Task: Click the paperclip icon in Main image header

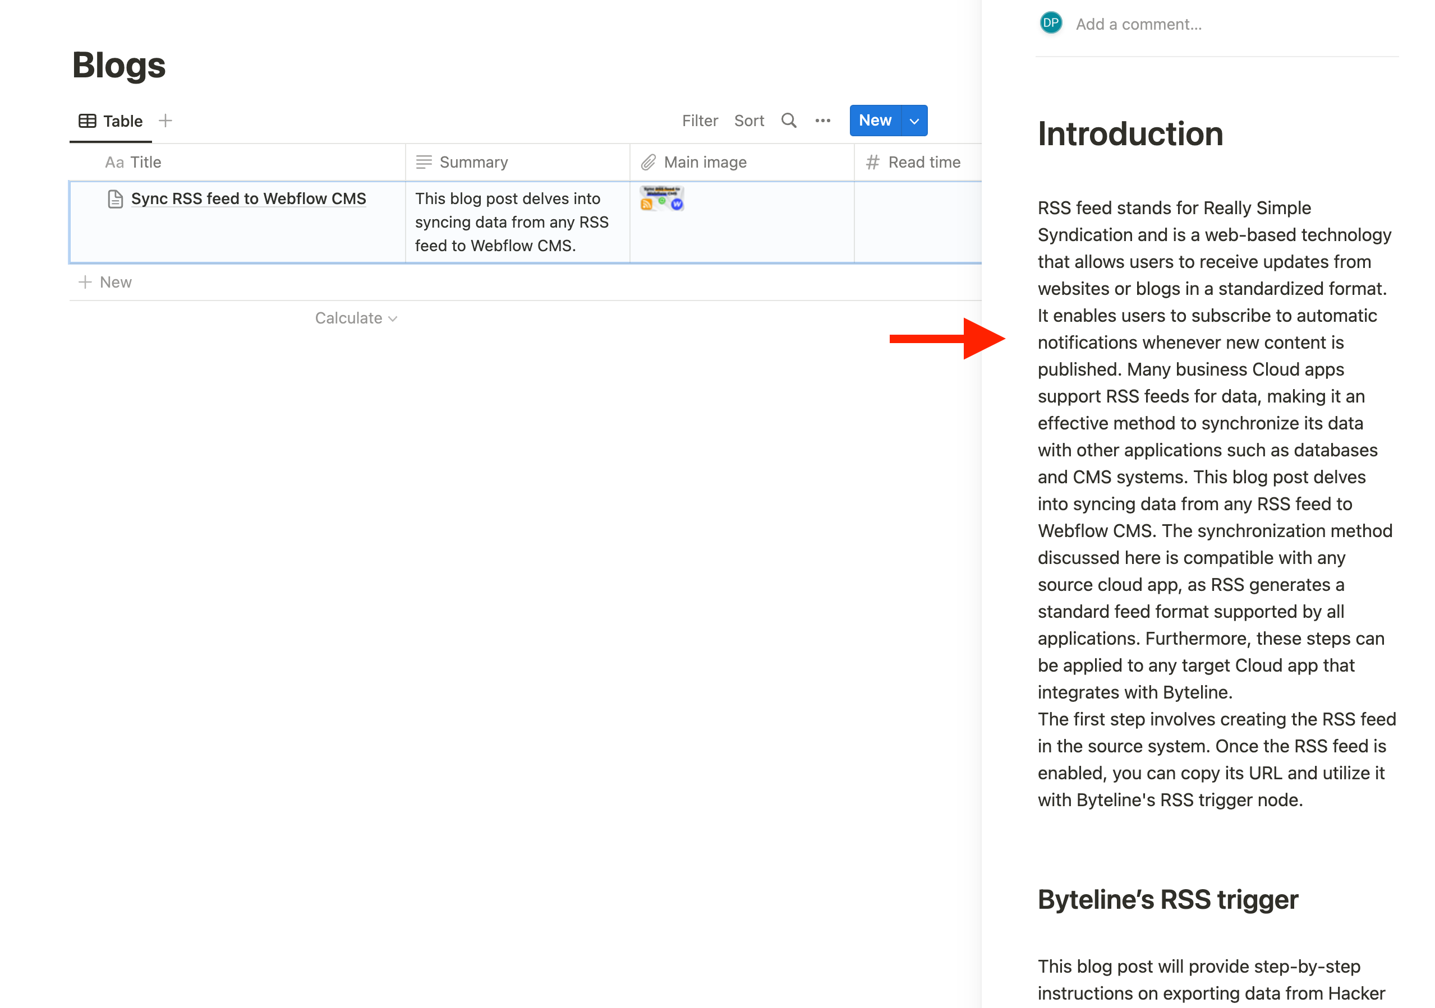Action: tap(648, 163)
